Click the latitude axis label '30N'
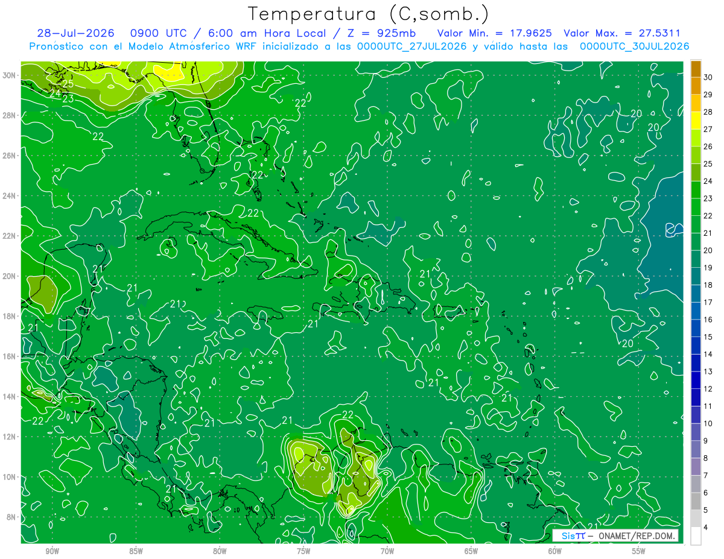The height and width of the screenshot is (559, 724). pyautogui.click(x=9, y=75)
